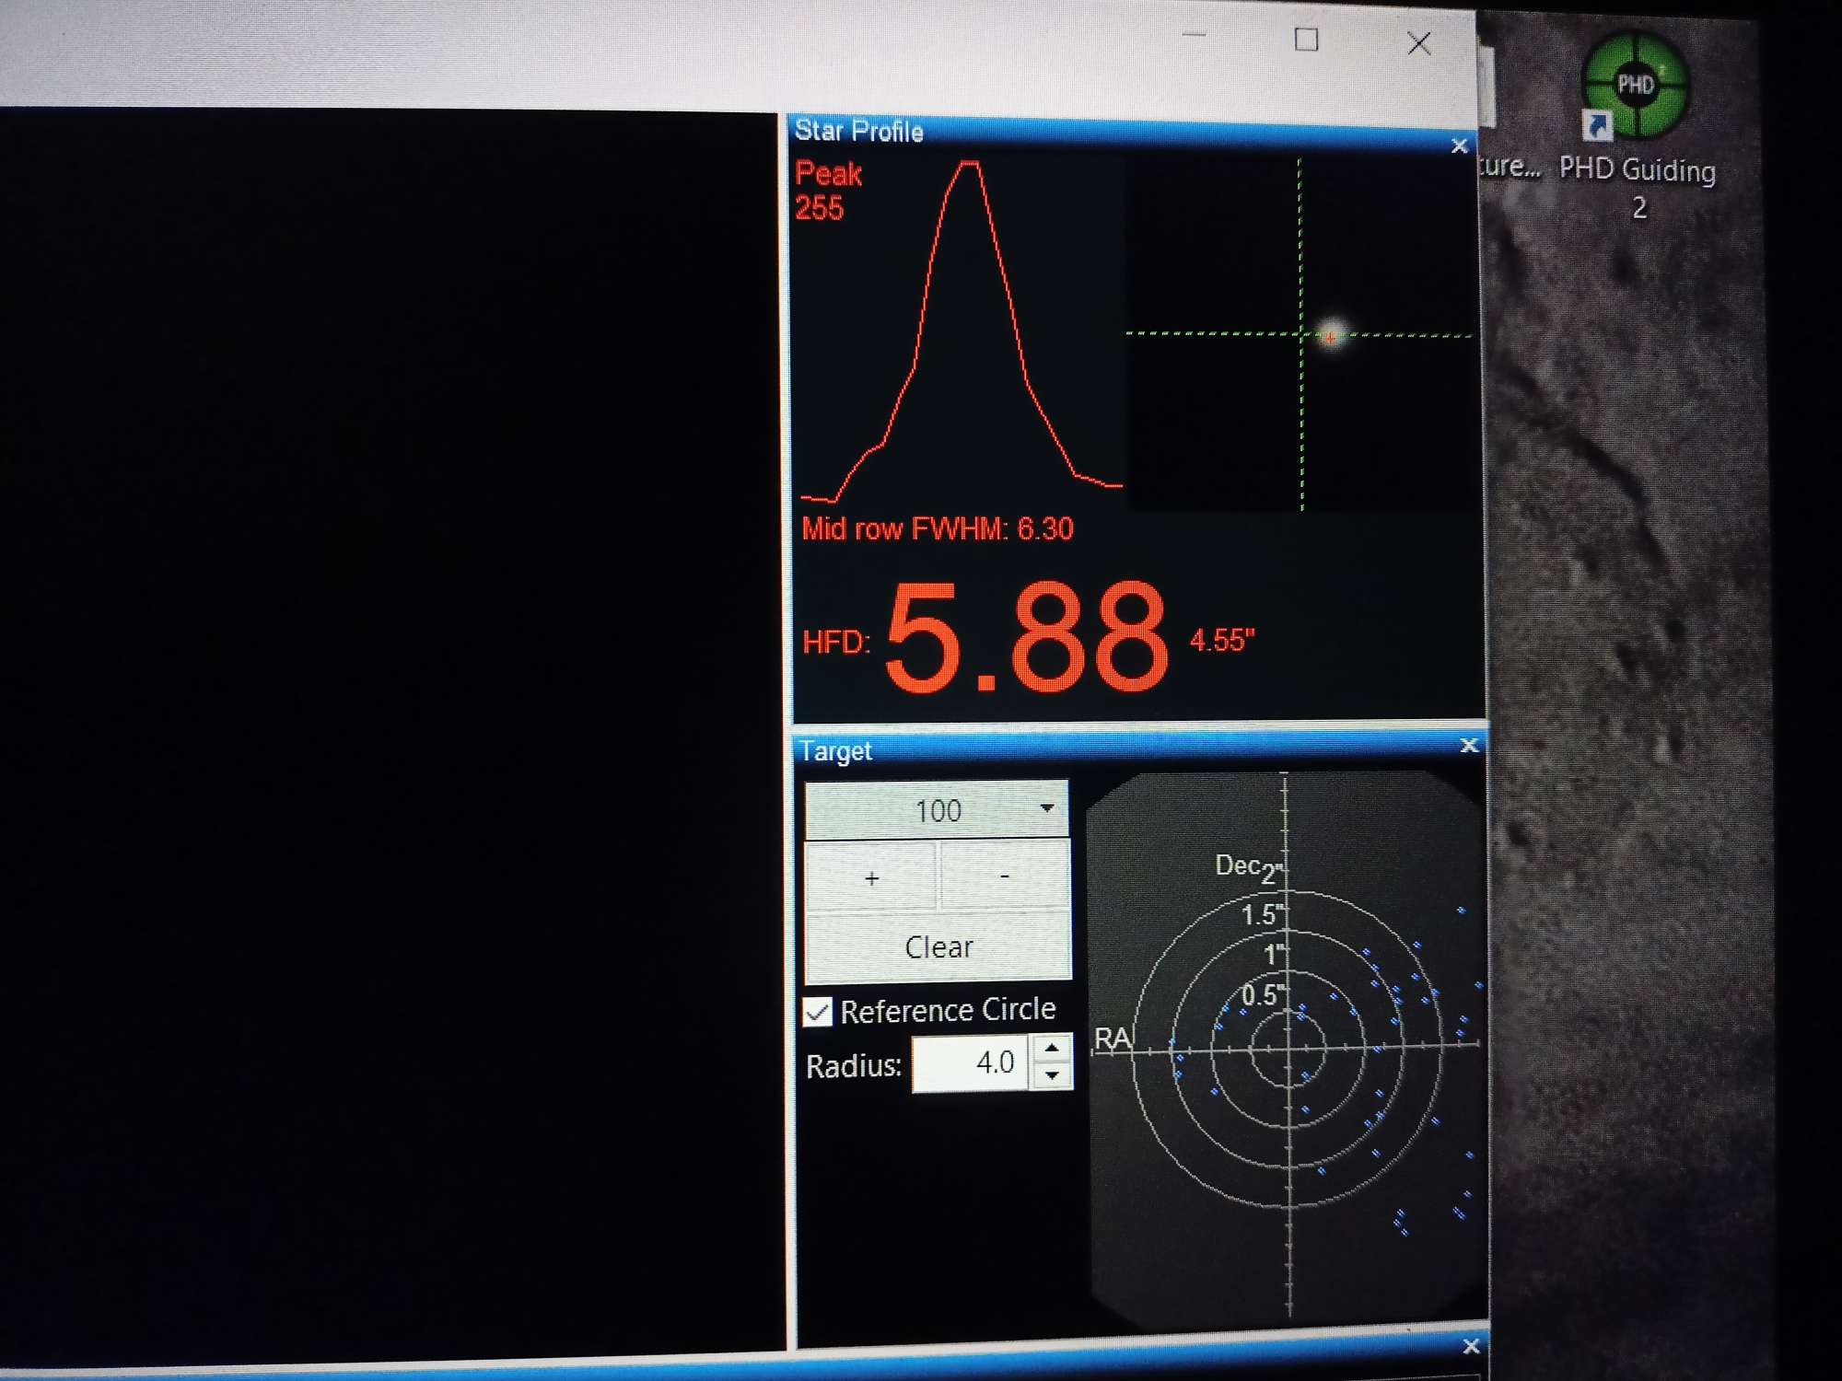Click the Dec axis label on target plot
The height and width of the screenshot is (1381, 1842).
[x=1237, y=865]
